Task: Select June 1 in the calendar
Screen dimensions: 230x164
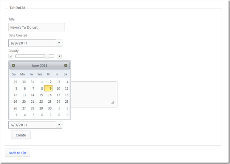Action: pos(42,82)
